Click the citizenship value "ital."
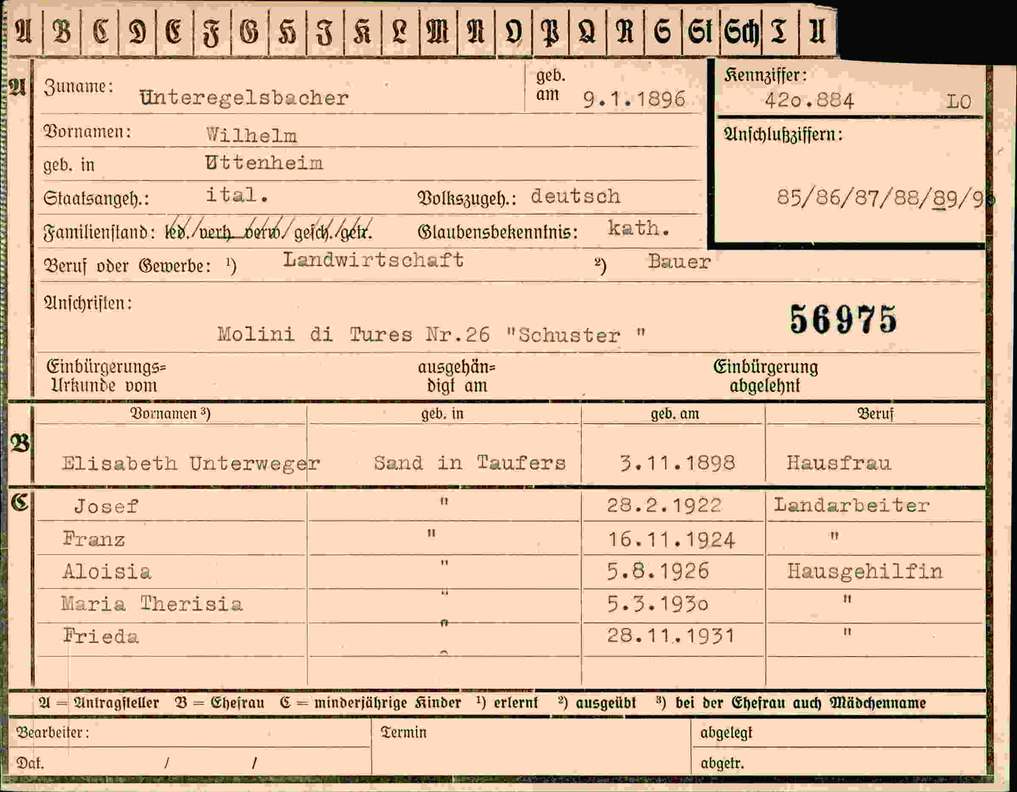Image resolution: width=1017 pixels, height=792 pixels. pyautogui.click(x=237, y=195)
